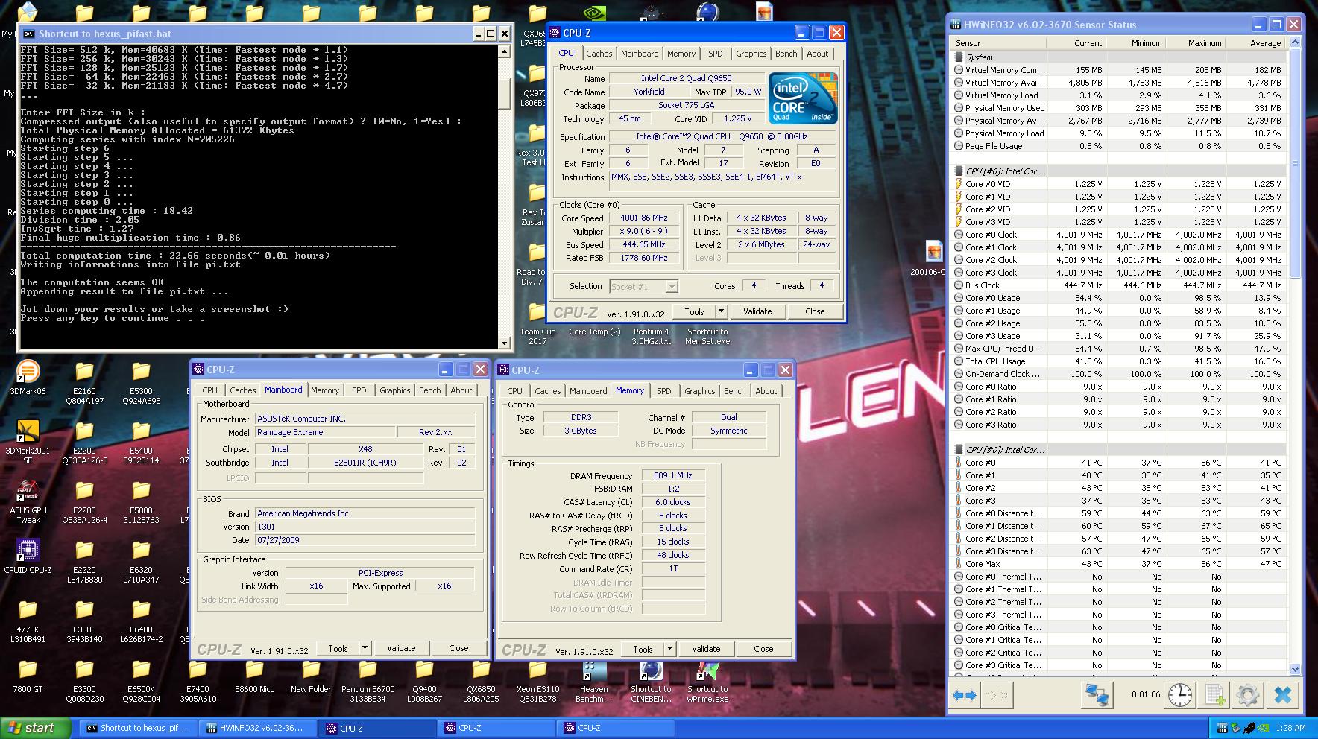Viewport: 1318px width, 739px height.
Task: Click Close button in top CPU-Z window
Action: (x=815, y=311)
